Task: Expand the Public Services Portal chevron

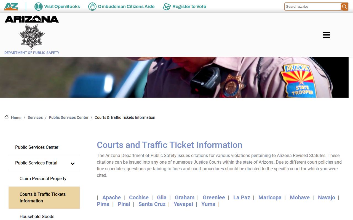Action: click(73, 164)
